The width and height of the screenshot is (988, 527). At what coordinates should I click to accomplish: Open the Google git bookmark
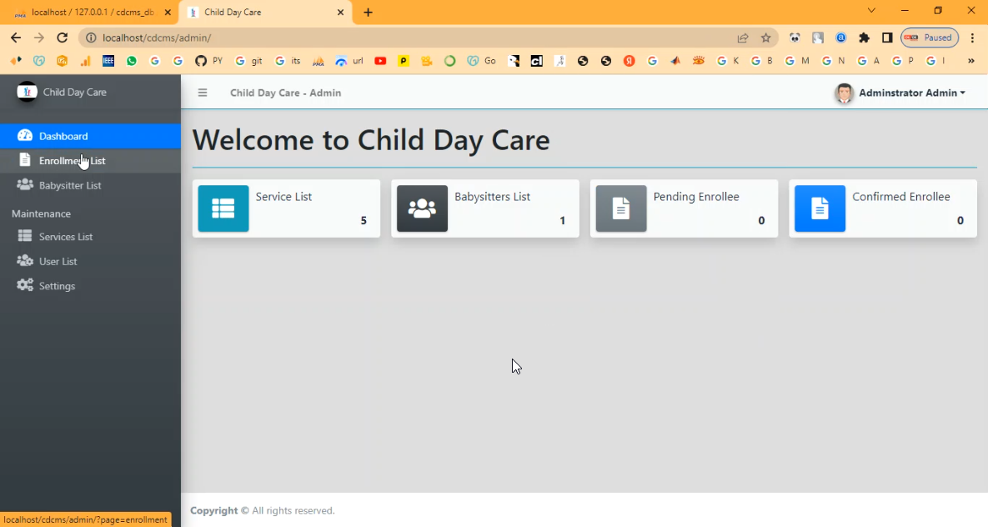[x=248, y=61]
